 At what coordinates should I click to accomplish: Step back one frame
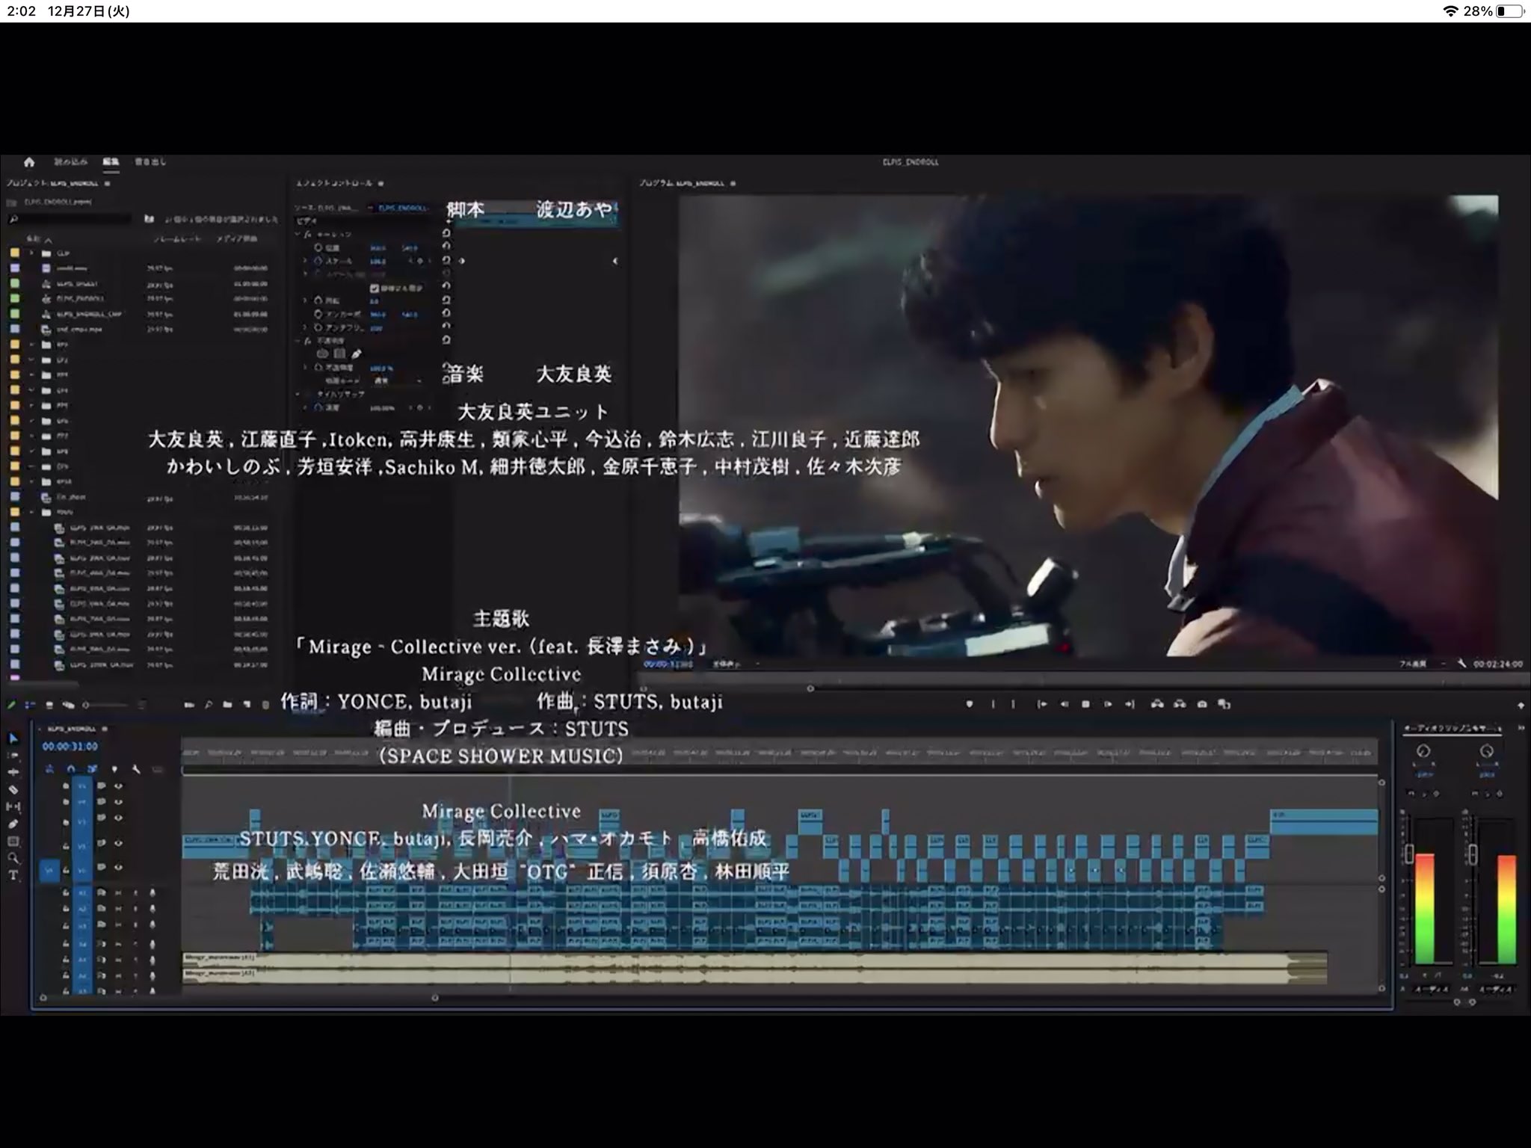1064,704
